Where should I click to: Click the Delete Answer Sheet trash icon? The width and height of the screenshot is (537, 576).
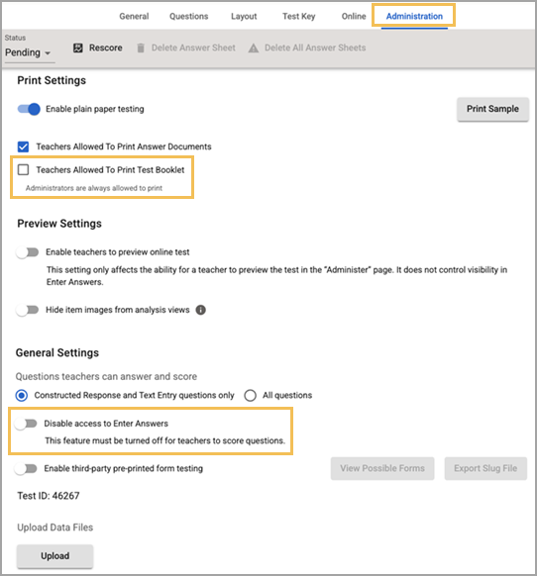[x=141, y=48]
